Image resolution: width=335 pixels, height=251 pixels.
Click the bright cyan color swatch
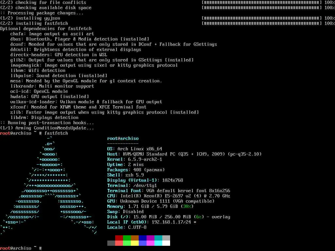(158, 243)
